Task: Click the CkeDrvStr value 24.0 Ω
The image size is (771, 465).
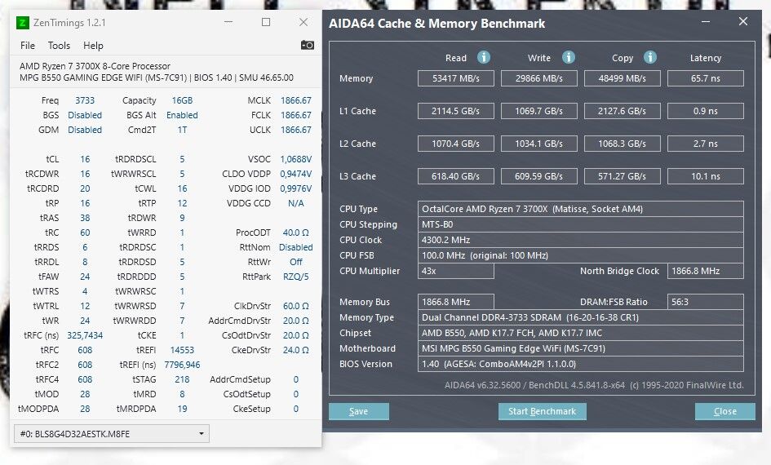Action: (x=296, y=350)
